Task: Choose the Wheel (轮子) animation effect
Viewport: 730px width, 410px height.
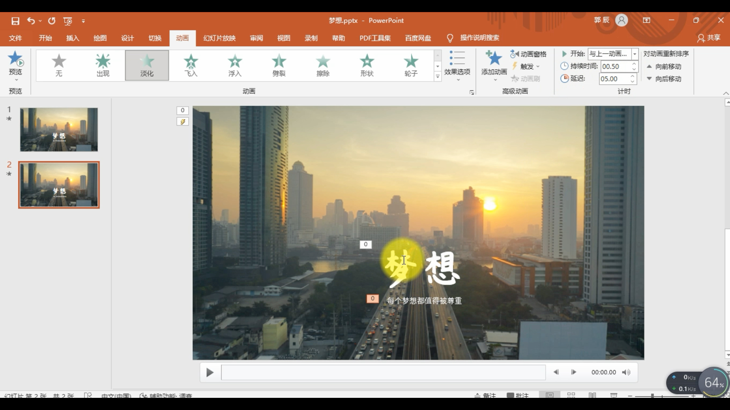Action: [x=411, y=65]
